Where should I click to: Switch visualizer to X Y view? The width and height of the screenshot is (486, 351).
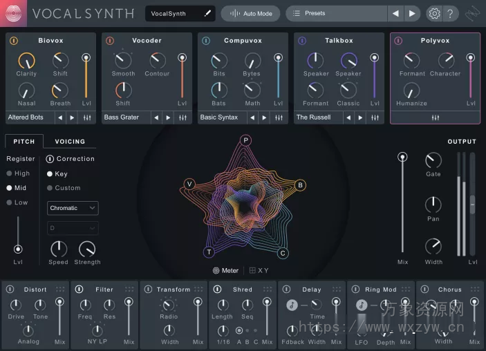[x=259, y=271]
